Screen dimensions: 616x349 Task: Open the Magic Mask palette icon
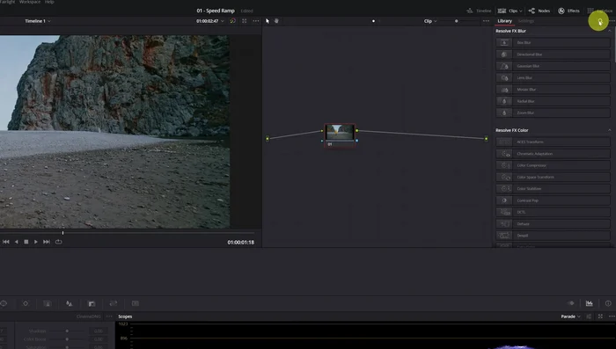[48, 303]
